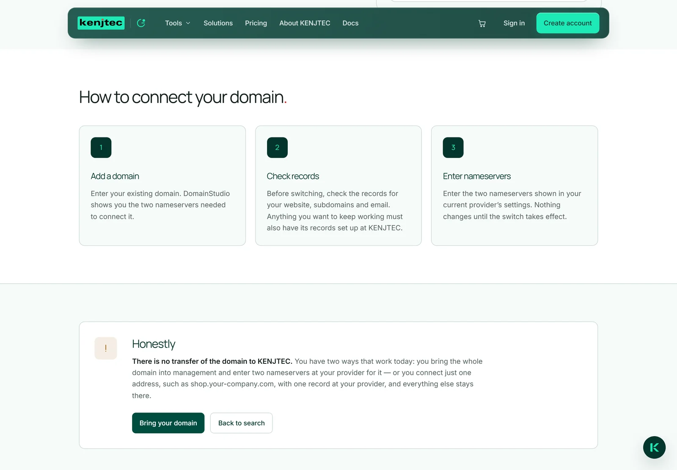Open the Solutions nav item

(218, 23)
